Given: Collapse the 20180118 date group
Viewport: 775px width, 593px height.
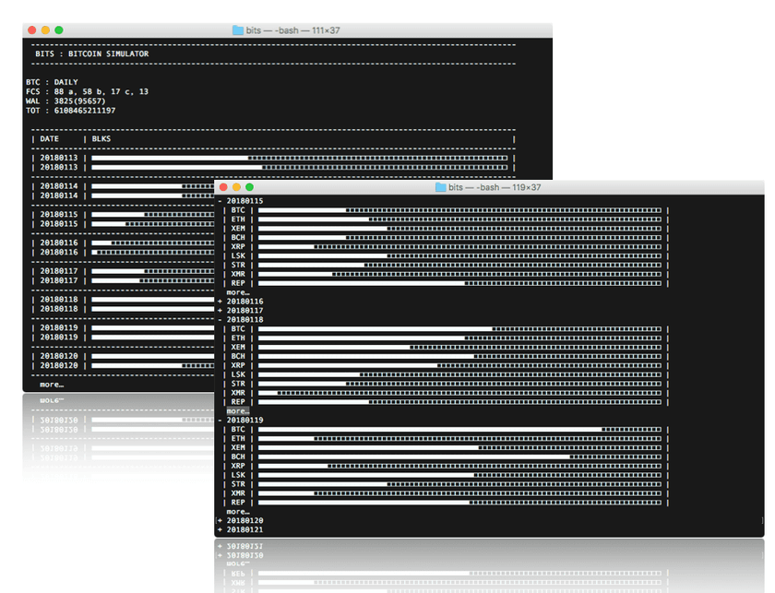Looking at the screenshot, I should click(220, 320).
